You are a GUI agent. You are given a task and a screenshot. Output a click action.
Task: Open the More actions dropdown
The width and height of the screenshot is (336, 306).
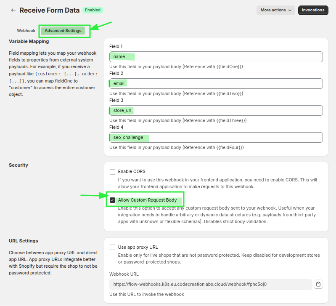pos(275,10)
